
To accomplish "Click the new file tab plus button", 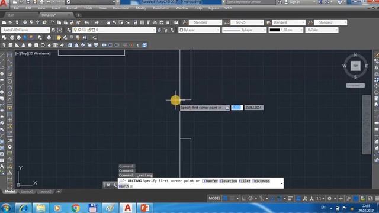I will [78, 15].
